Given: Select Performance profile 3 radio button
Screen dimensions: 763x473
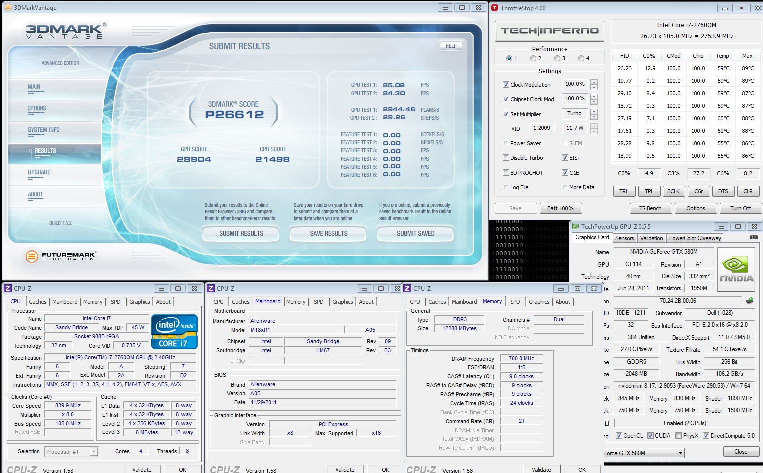Looking at the screenshot, I should click(x=557, y=58).
